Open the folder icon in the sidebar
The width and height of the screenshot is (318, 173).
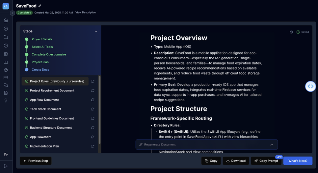click(6, 37)
